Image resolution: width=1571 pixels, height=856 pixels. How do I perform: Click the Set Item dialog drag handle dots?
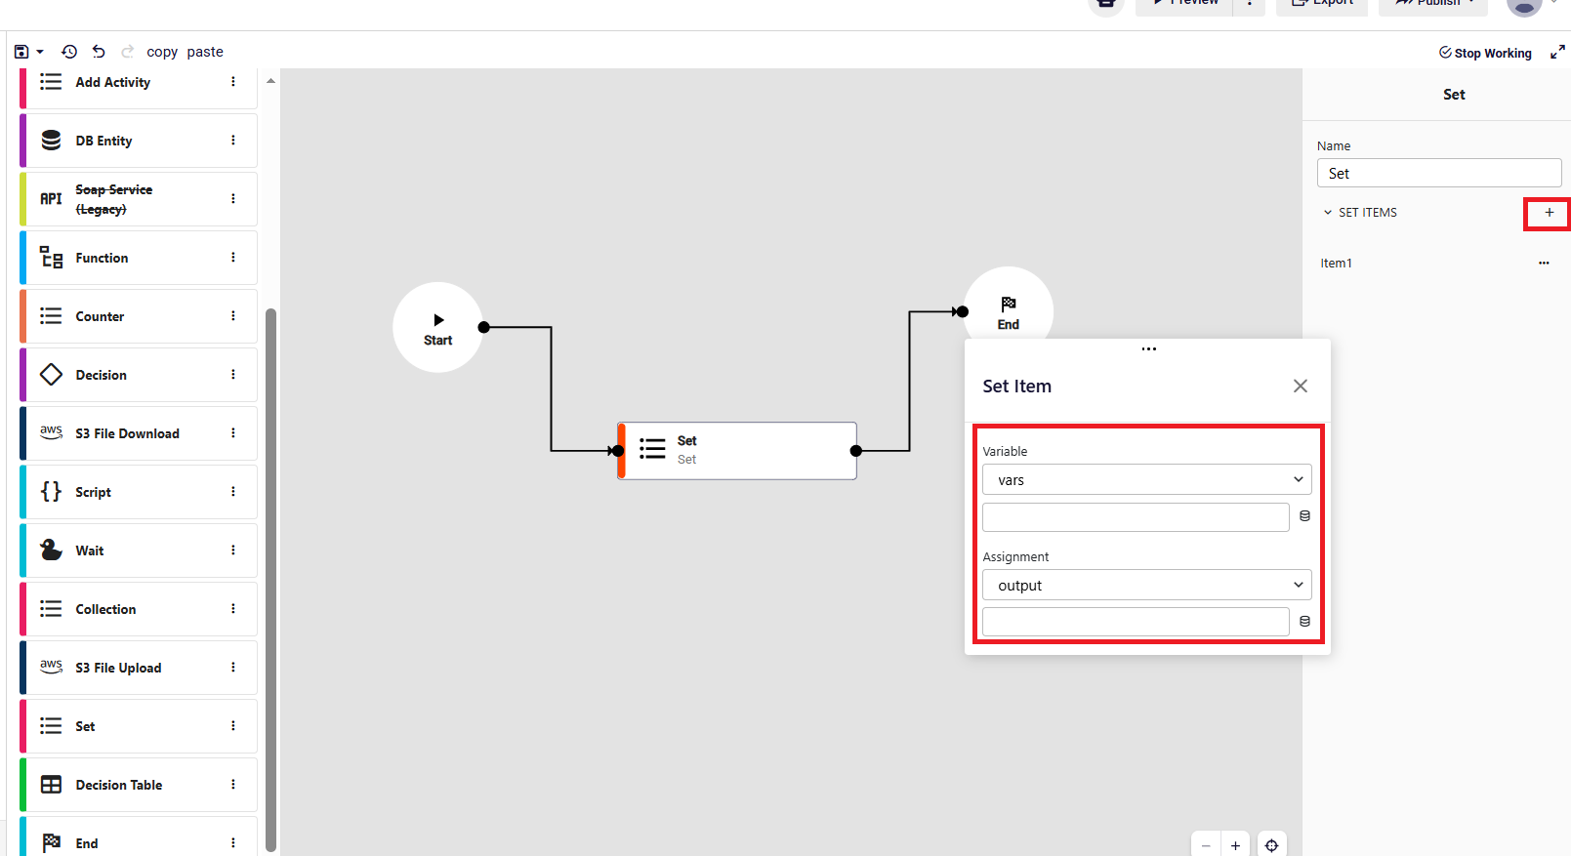[x=1148, y=349]
